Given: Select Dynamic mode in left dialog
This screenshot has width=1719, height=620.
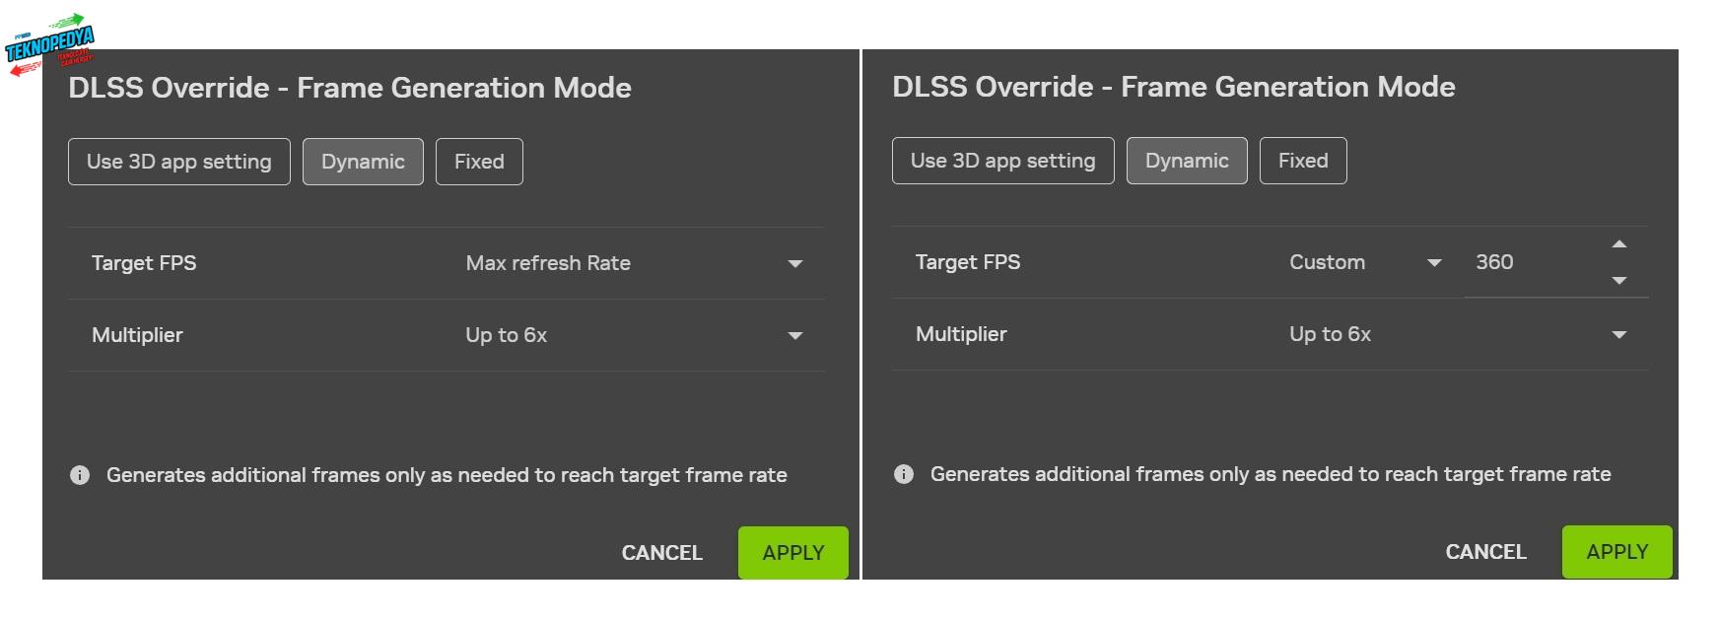Looking at the screenshot, I should (363, 162).
